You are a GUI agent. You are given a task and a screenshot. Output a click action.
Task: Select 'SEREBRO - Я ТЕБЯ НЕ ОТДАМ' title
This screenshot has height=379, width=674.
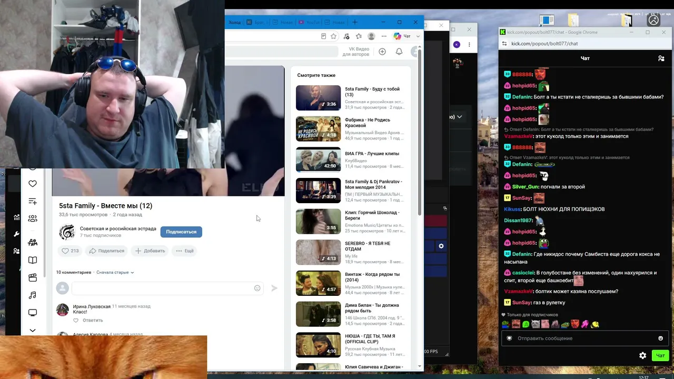tap(368, 246)
